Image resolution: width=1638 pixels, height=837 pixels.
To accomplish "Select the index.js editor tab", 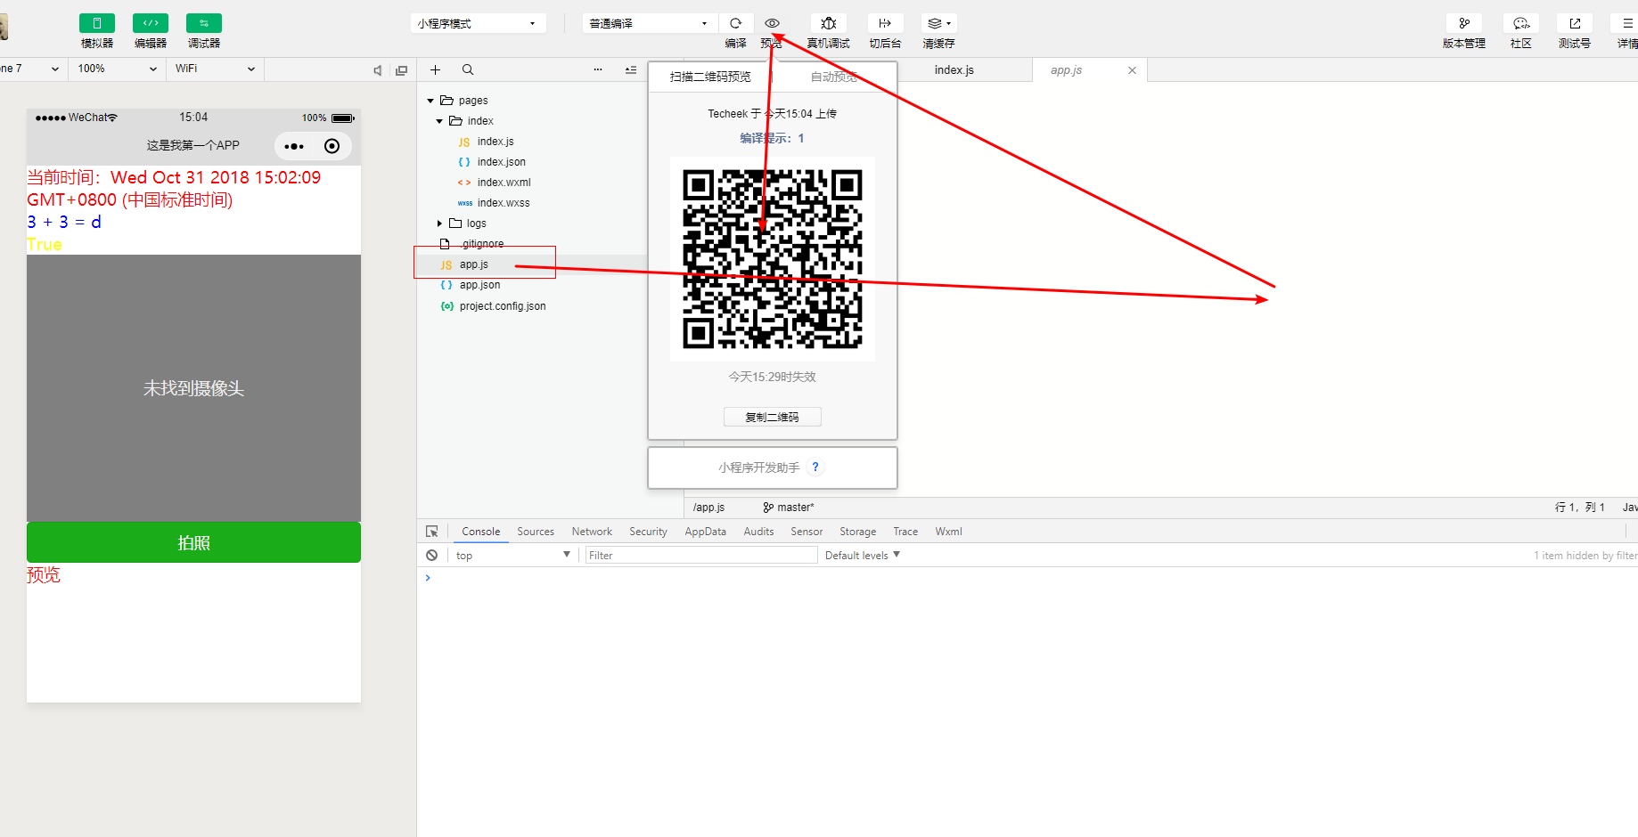I will [954, 70].
